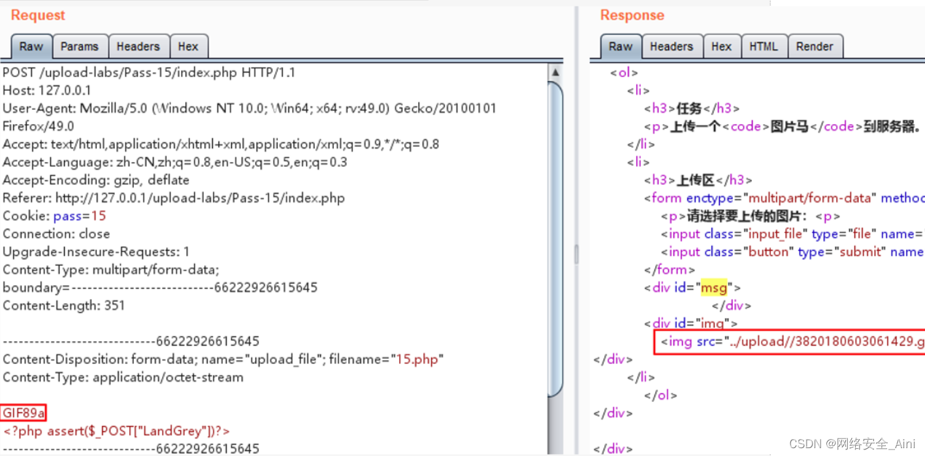Open the Response Hex tab
Image resolution: width=925 pixels, height=456 pixels.
click(721, 46)
